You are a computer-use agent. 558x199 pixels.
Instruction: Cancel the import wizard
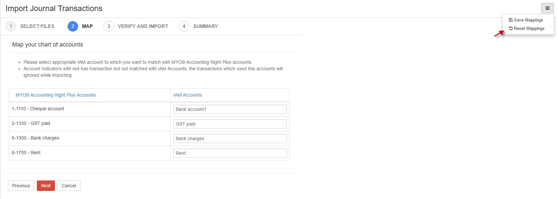[x=69, y=186]
